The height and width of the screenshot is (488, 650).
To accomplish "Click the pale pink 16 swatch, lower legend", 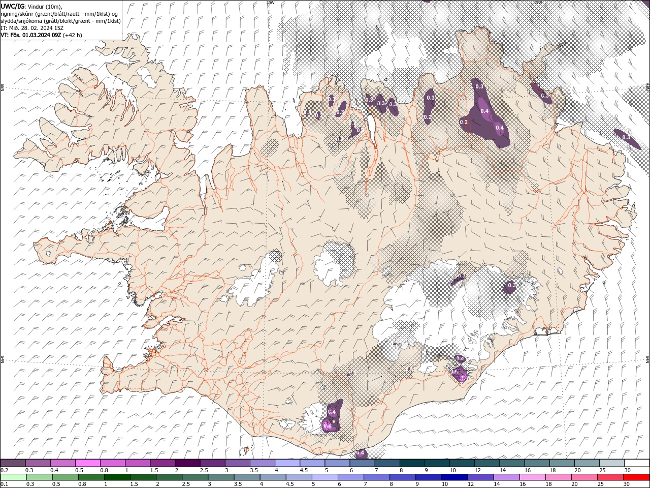I will click(x=532, y=477).
